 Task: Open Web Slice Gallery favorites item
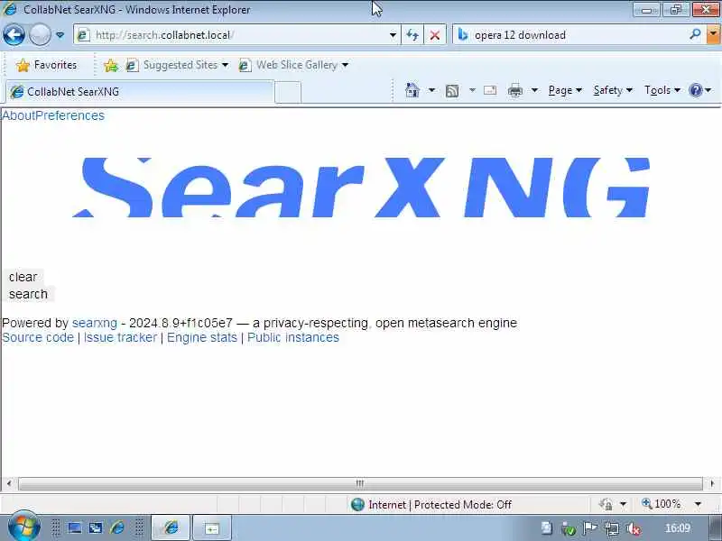click(293, 65)
